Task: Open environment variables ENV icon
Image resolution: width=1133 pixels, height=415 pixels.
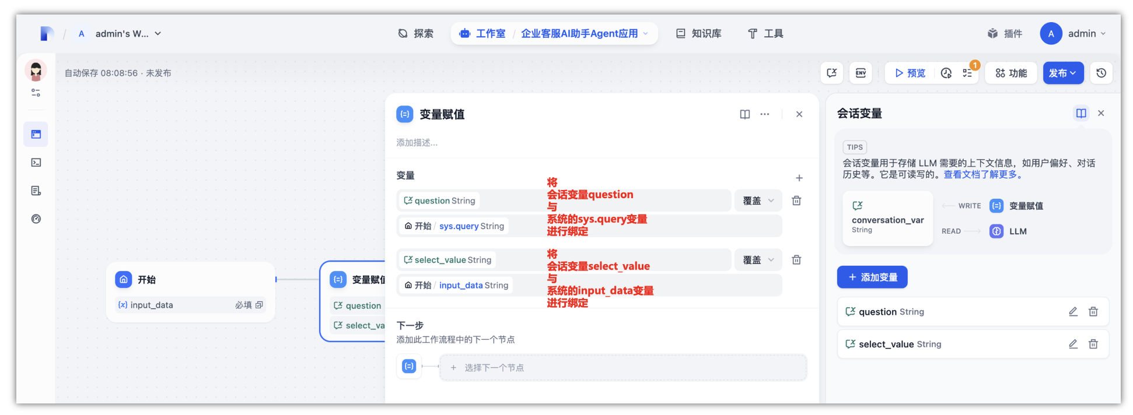Action: click(x=861, y=73)
